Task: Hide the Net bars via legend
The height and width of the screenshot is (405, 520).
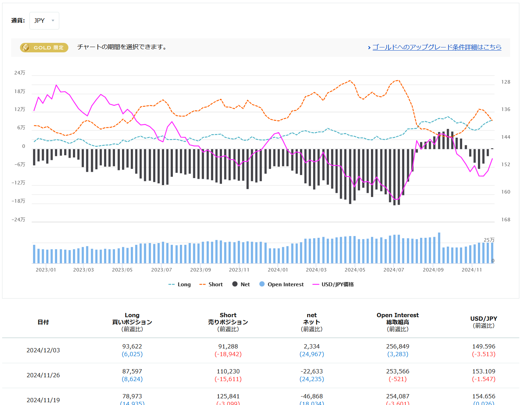Action: click(245, 285)
